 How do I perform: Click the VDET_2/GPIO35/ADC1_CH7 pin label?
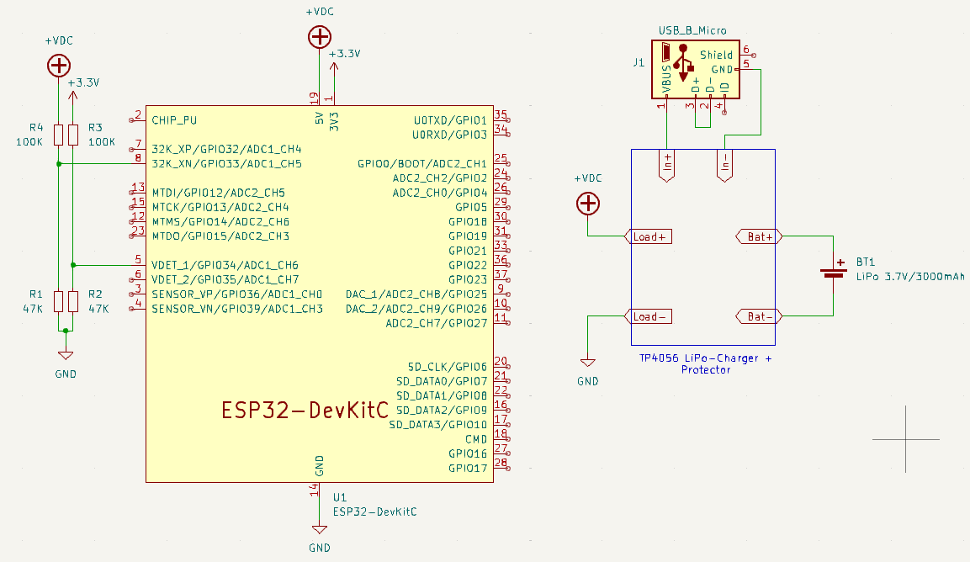click(x=225, y=279)
